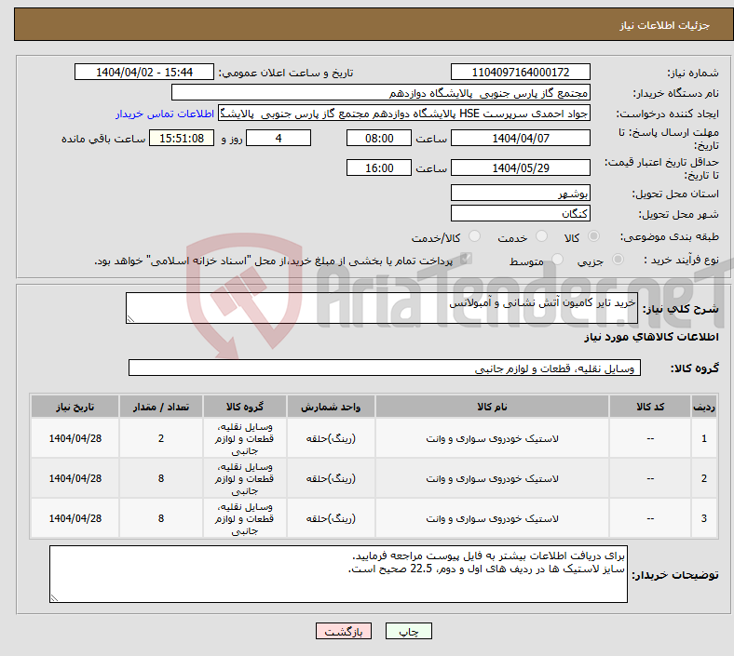Click the announcement date field 1404/04/02 - 15:44

click(x=144, y=72)
